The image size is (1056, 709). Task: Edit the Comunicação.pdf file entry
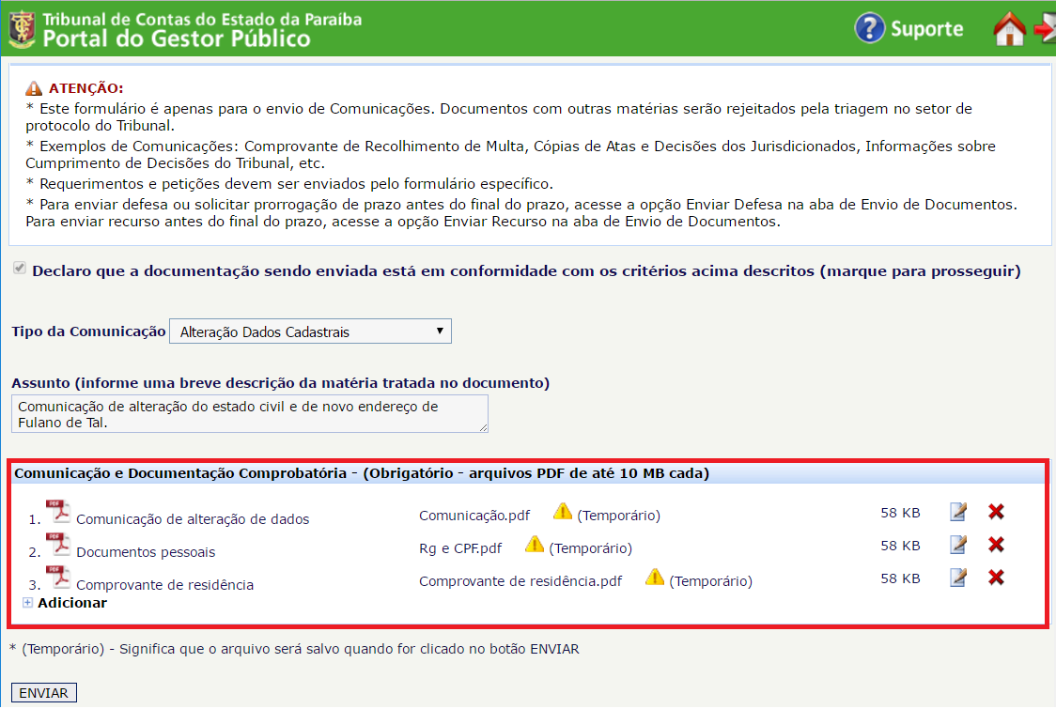click(x=958, y=512)
